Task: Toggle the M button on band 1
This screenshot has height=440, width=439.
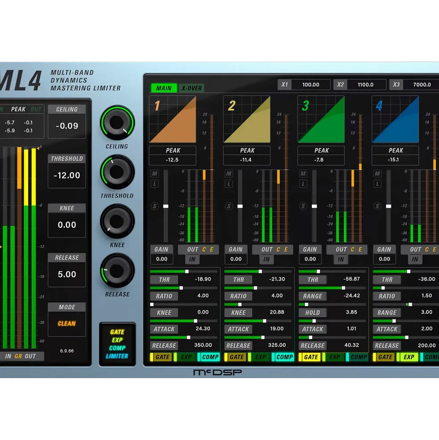Action: click(154, 173)
